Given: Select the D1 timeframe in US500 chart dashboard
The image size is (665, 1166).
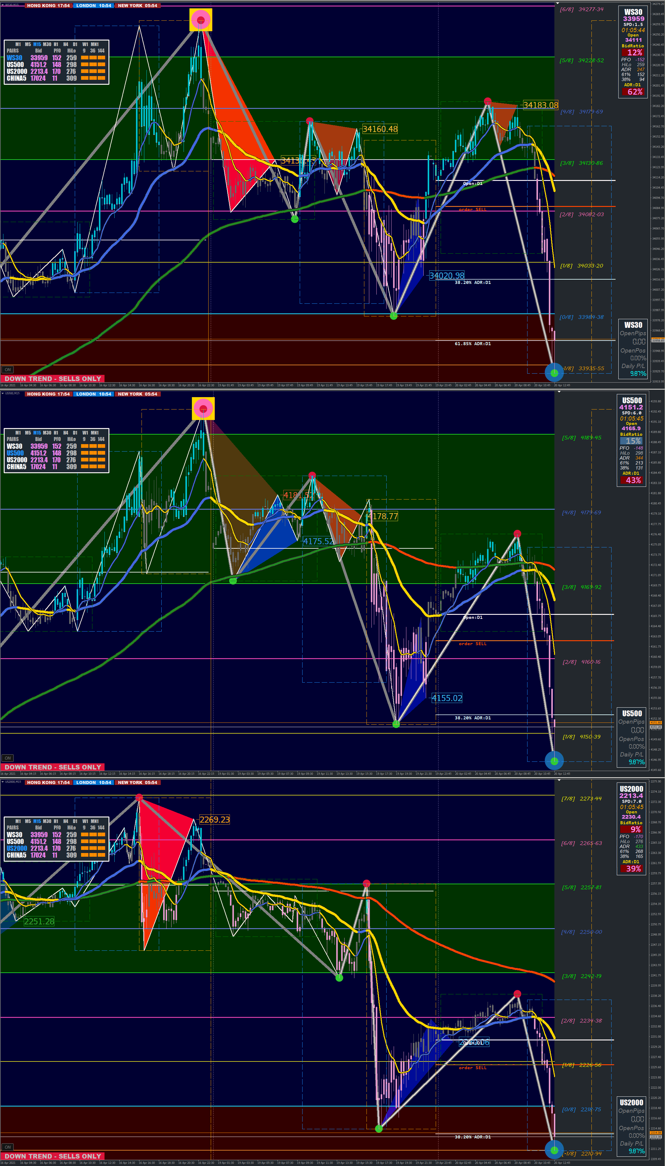Looking at the screenshot, I should (x=75, y=432).
